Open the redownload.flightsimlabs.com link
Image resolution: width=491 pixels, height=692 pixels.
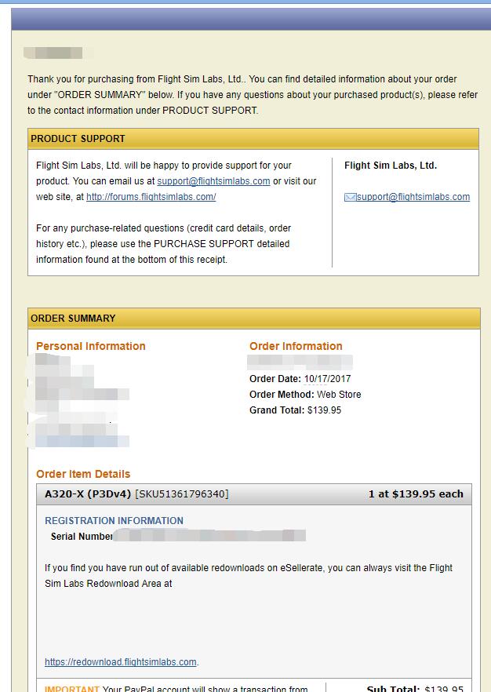[121, 662]
